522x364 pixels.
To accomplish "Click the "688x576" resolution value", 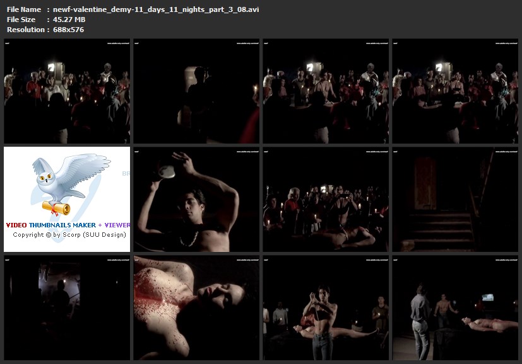I will pyautogui.click(x=68, y=30).
